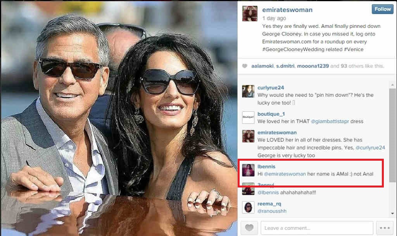
Task: Click boutique_1 profile picture
Action: [248, 118]
